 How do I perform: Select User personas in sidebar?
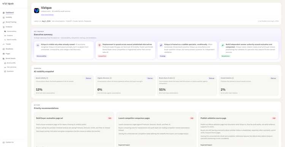pos(11,67)
